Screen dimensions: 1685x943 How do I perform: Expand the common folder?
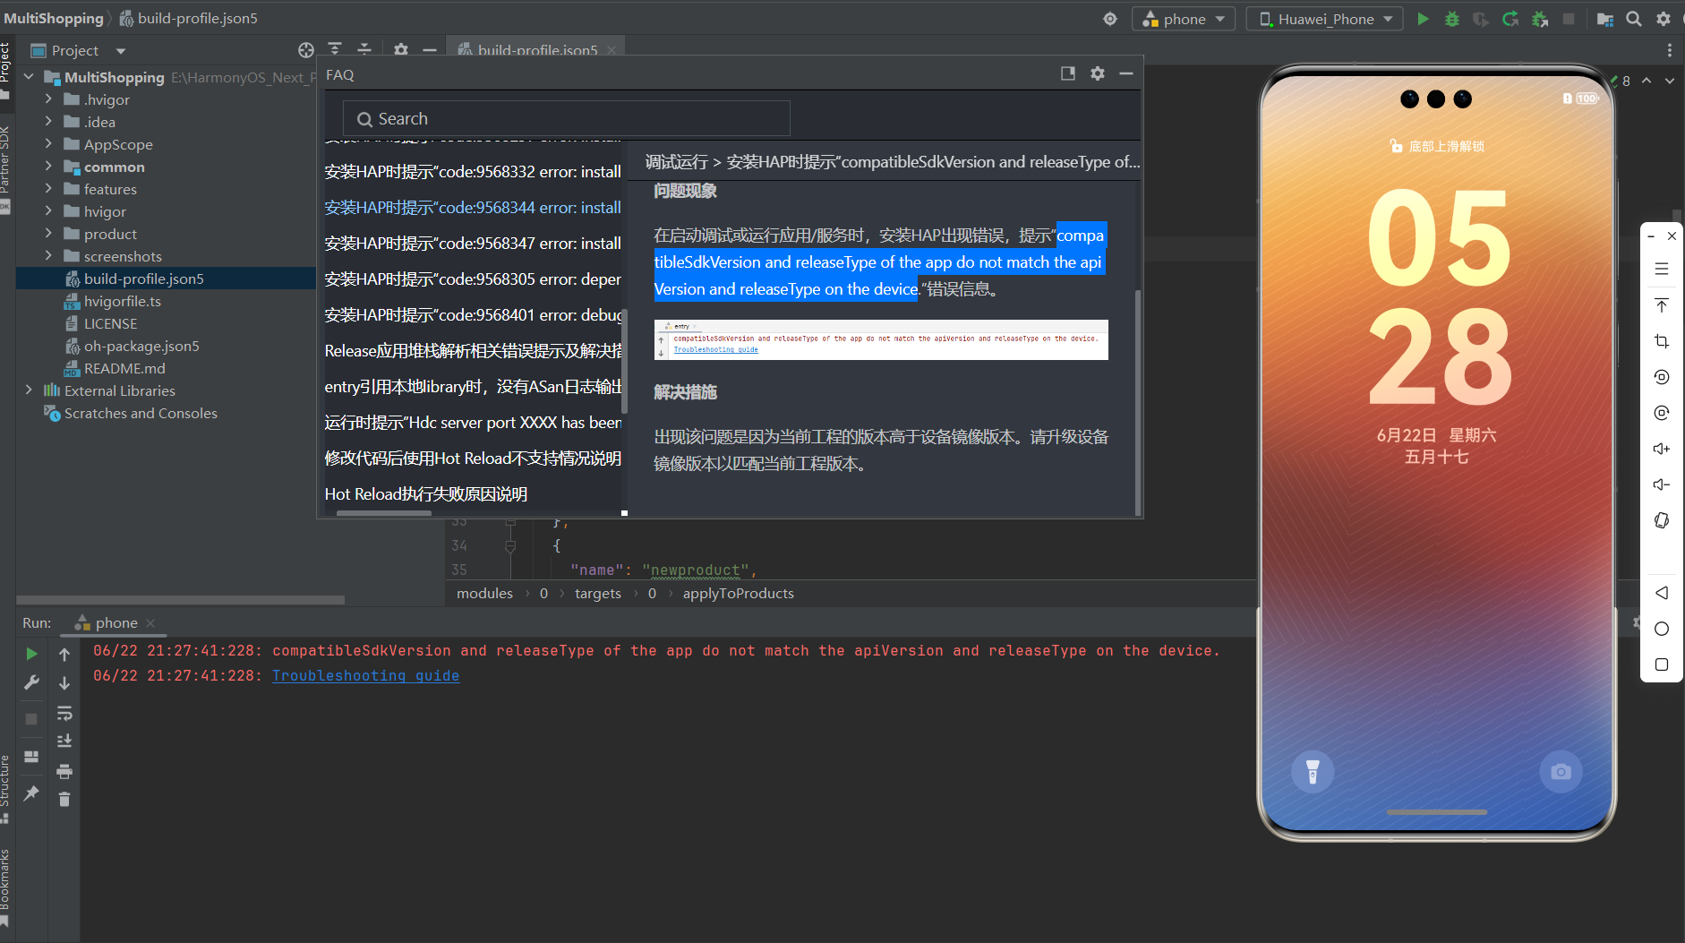point(48,167)
